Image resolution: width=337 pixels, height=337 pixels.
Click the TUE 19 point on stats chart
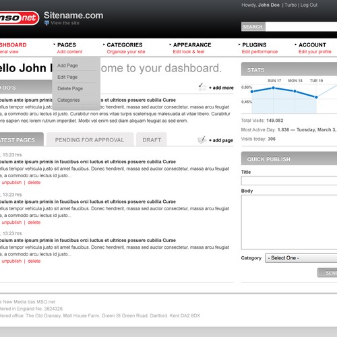coord(316,97)
